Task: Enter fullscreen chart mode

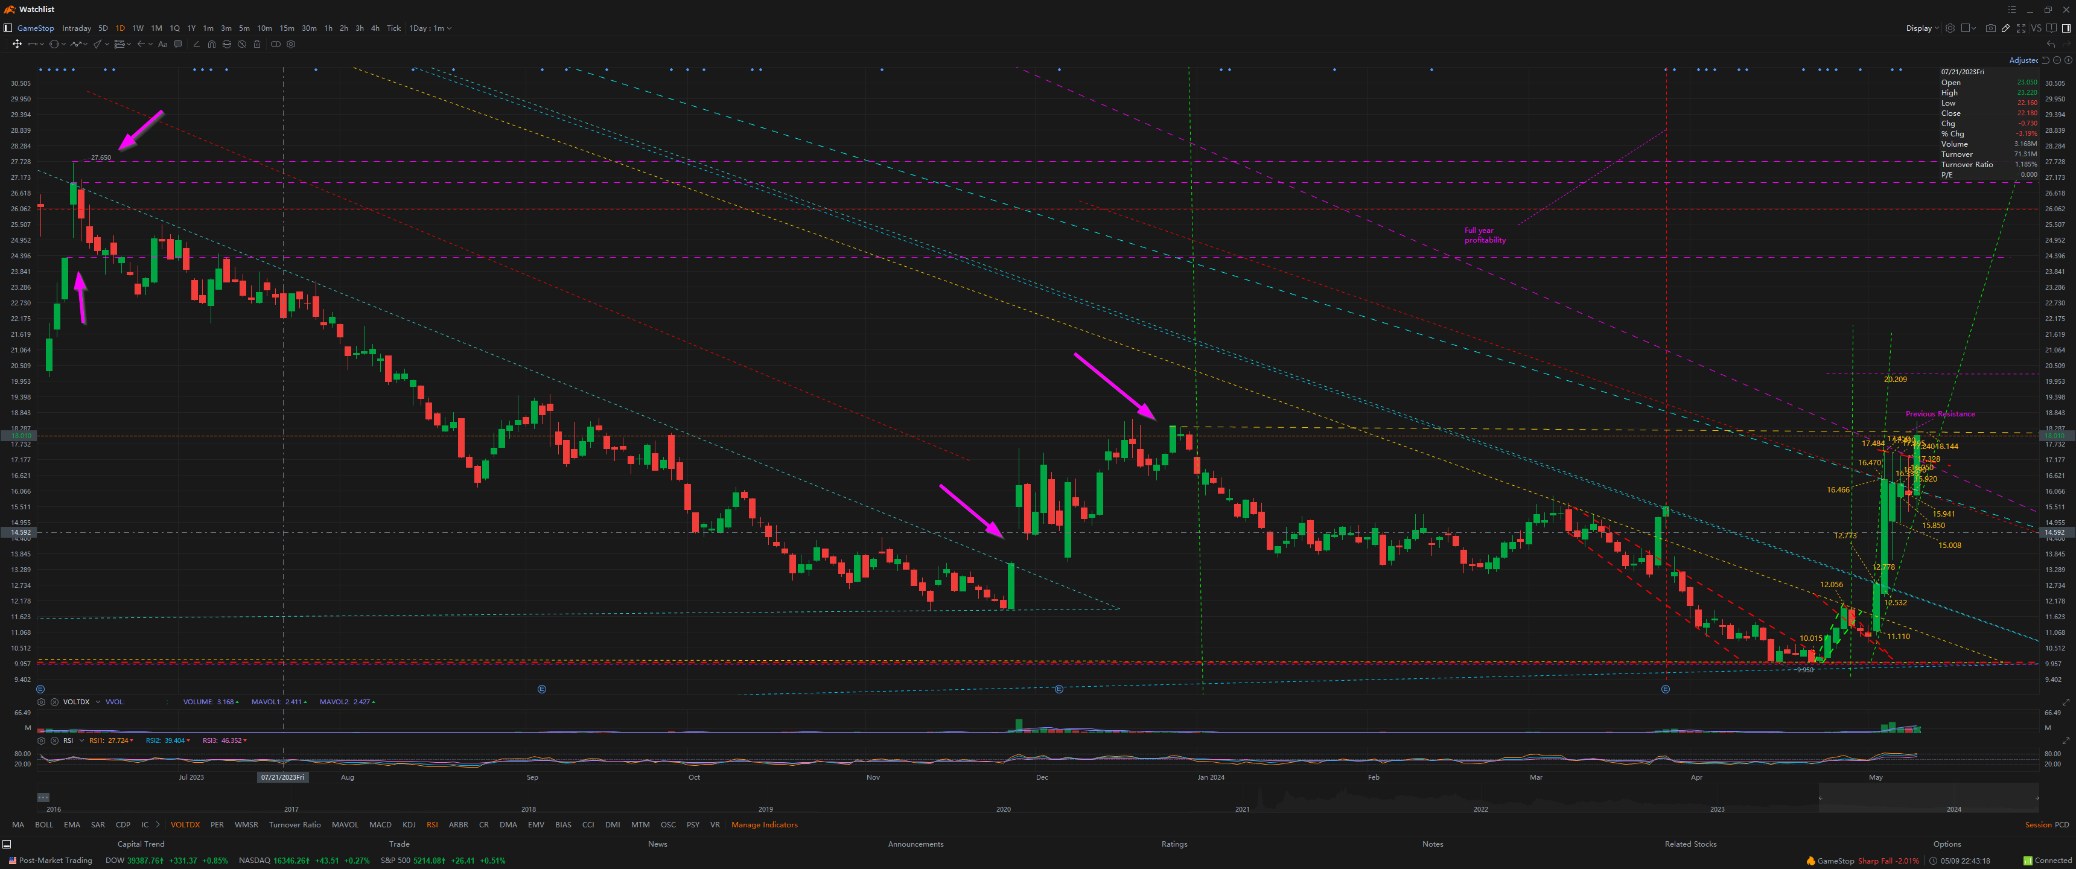Action: [2021, 28]
